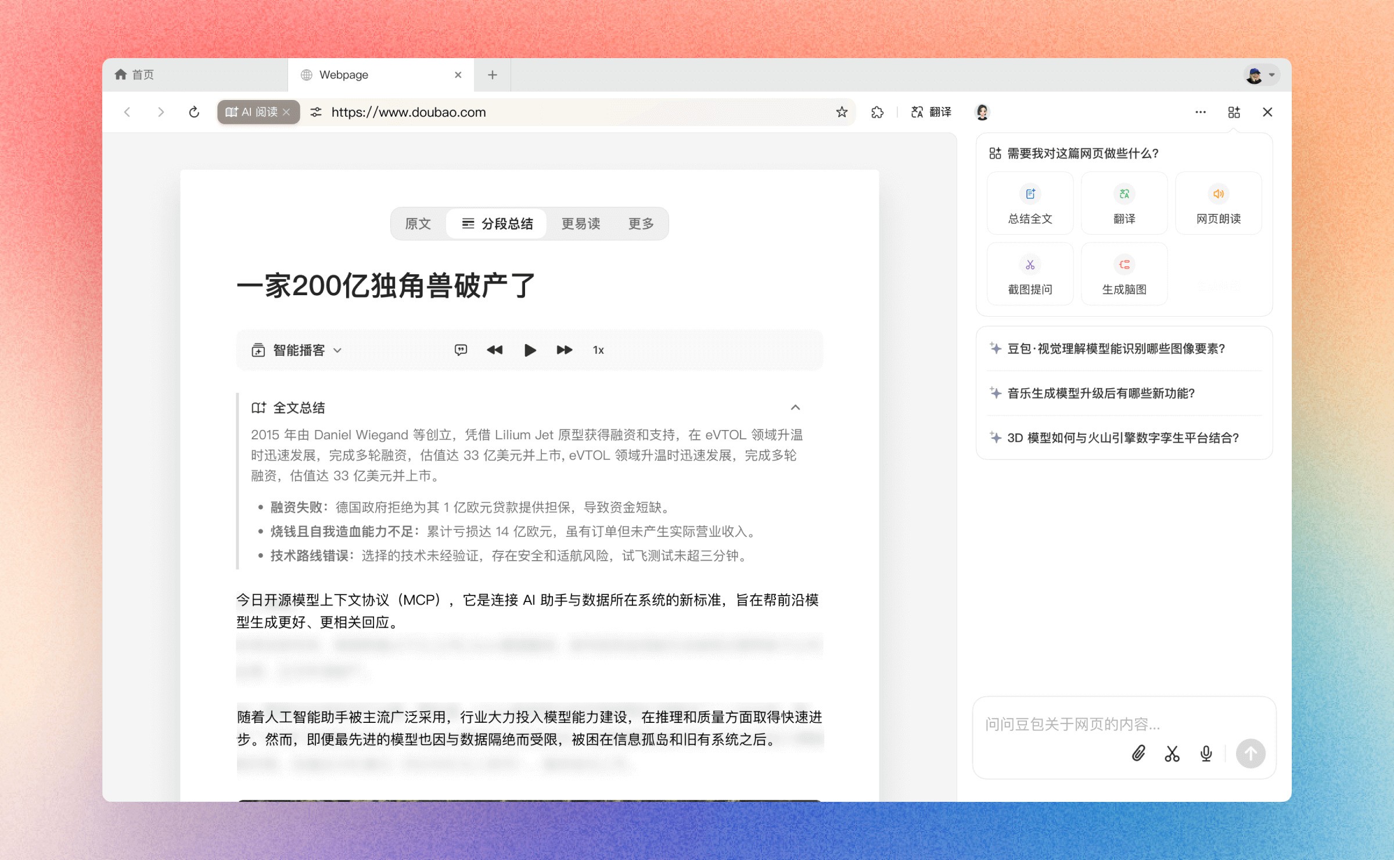Click the podcast subtitles comment icon
This screenshot has height=860, width=1394.
pyautogui.click(x=461, y=350)
